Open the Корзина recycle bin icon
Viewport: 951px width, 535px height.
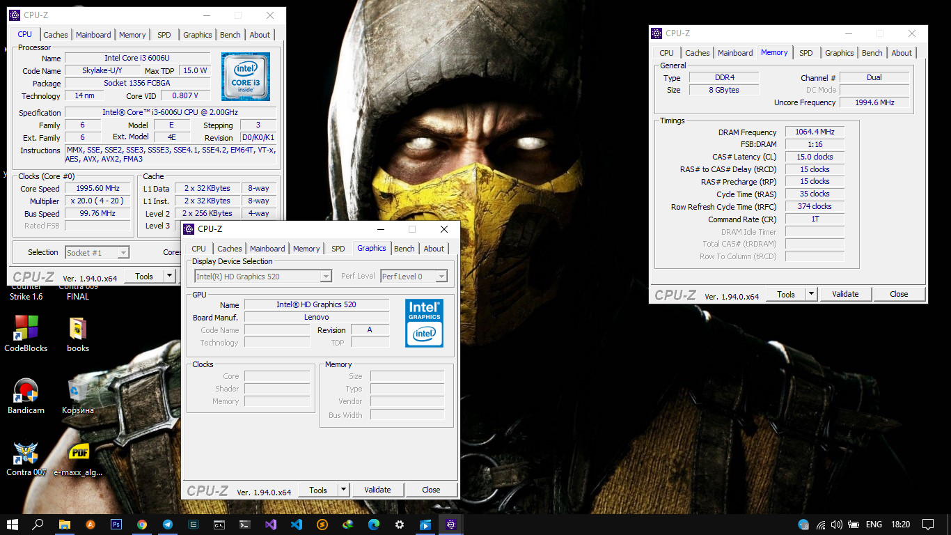click(77, 396)
